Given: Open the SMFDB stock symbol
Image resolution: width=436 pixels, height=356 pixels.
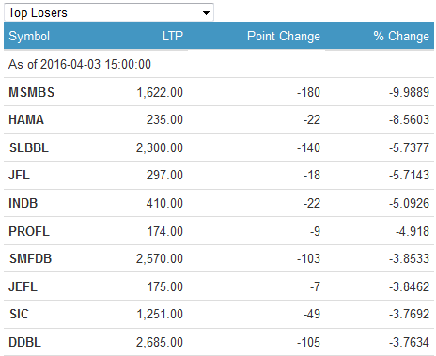Looking at the screenshot, I should pyautogui.click(x=30, y=258).
